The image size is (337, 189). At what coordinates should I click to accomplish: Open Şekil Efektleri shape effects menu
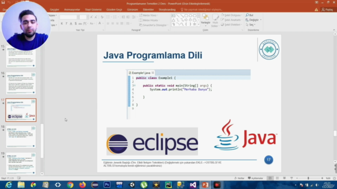pos(231,25)
